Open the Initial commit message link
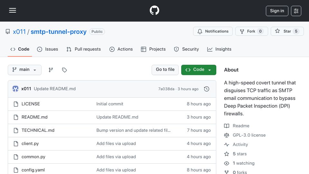 (x=110, y=104)
